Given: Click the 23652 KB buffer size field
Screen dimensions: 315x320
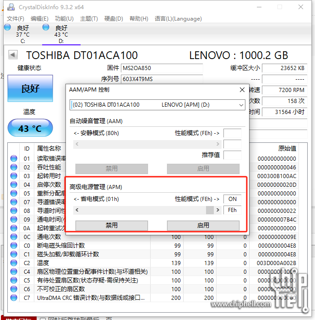Looking at the screenshot, I should 285,68.
